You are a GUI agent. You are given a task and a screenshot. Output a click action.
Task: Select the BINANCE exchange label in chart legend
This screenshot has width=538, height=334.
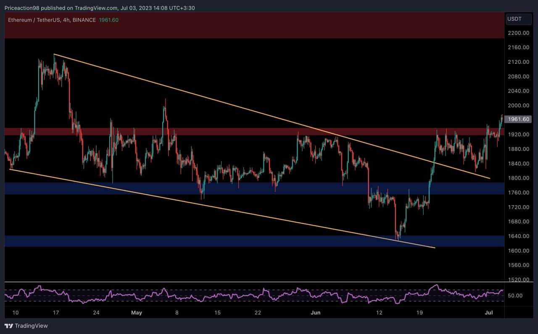[x=83, y=20]
